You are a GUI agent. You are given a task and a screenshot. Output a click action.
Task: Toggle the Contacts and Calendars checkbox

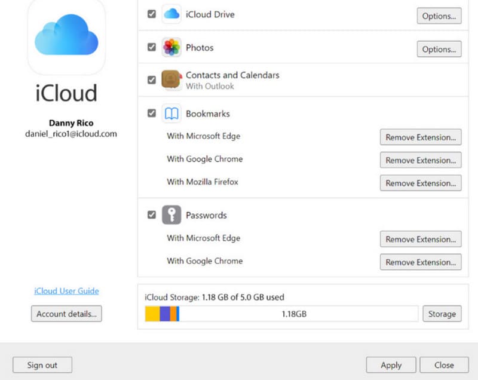click(151, 78)
